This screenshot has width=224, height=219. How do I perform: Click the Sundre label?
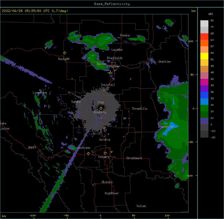click(x=76, y=102)
